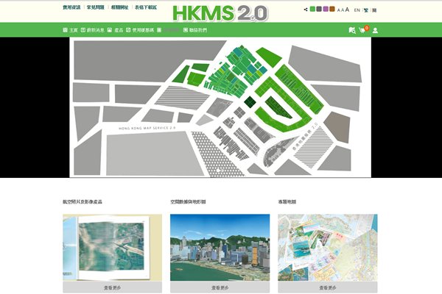Select the brown theme color swatch

332,9
